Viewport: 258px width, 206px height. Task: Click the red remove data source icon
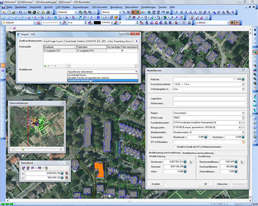tap(49, 66)
